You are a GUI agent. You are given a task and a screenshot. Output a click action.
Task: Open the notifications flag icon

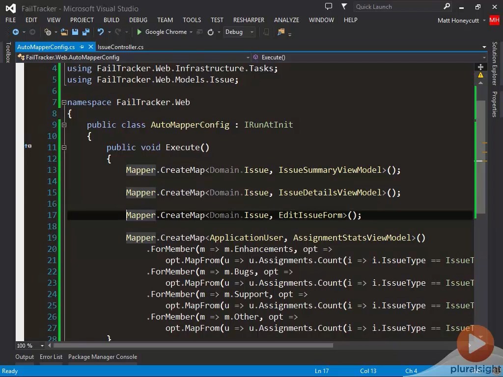(344, 6)
